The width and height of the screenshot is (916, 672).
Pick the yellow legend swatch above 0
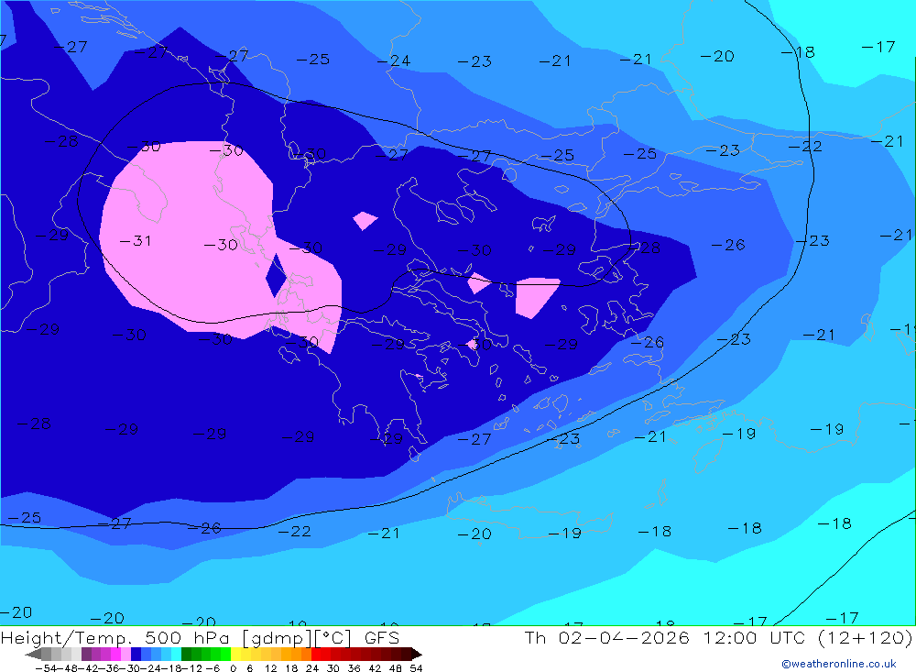click(236, 655)
